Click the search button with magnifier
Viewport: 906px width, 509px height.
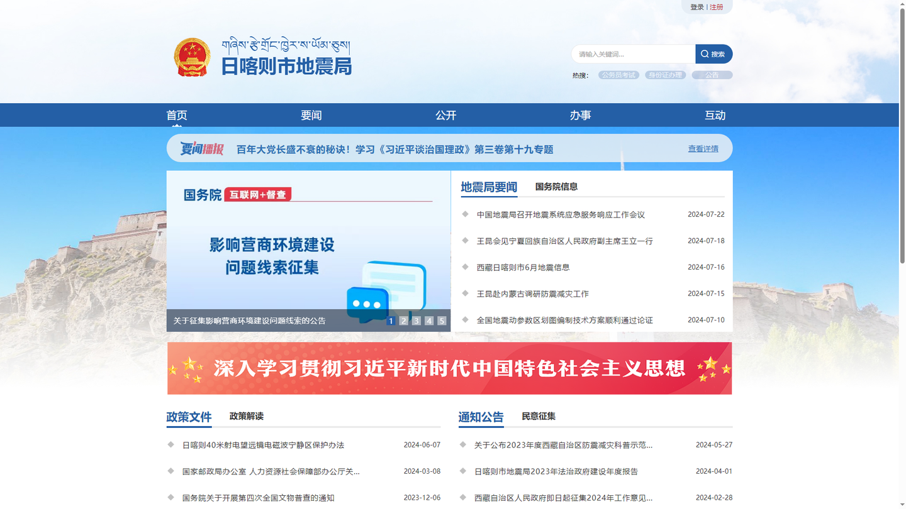pos(713,54)
